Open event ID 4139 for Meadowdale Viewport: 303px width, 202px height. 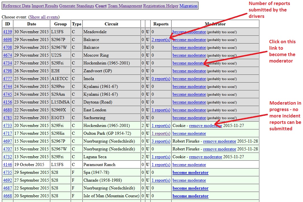click(x=8, y=32)
